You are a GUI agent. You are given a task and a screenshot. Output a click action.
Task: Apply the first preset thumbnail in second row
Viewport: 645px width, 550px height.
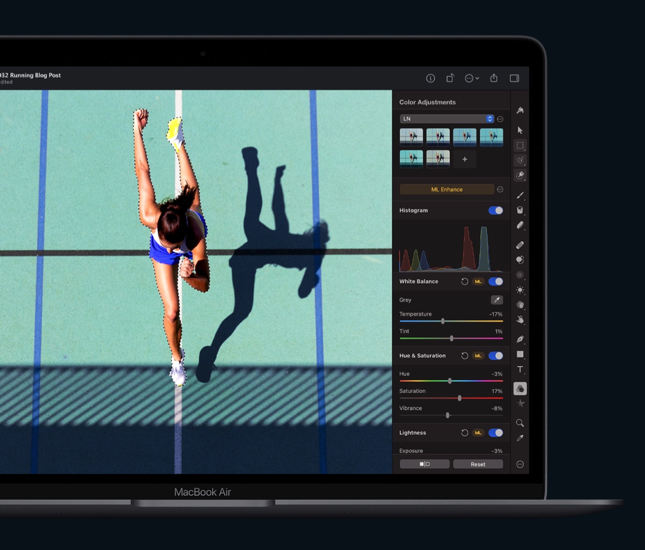[411, 159]
